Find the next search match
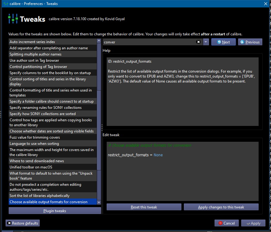This screenshot has width=271, height=232. 223,42
